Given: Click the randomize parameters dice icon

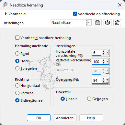Looking at the screenshot, I should pyautogui.click(x=108, y=23).
